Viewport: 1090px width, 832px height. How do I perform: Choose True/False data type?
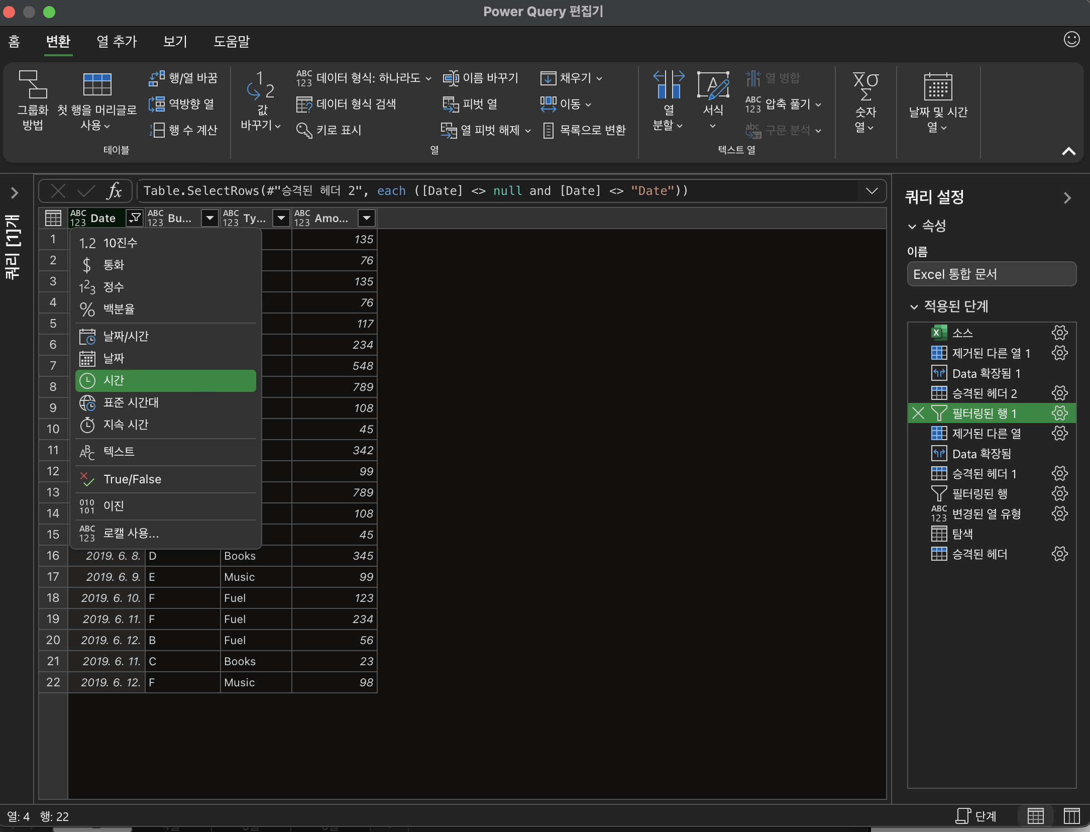pos(166,479)
